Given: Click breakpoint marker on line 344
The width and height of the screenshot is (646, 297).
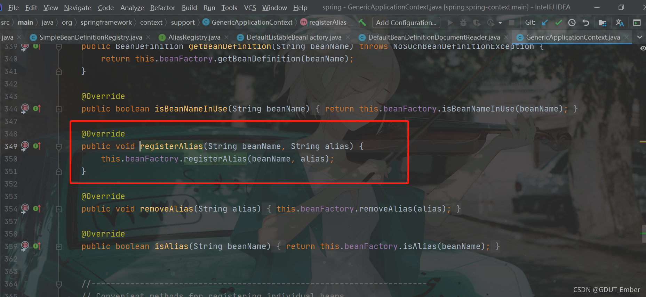Looking at the screenshot, I should click(x=25, y=108).
